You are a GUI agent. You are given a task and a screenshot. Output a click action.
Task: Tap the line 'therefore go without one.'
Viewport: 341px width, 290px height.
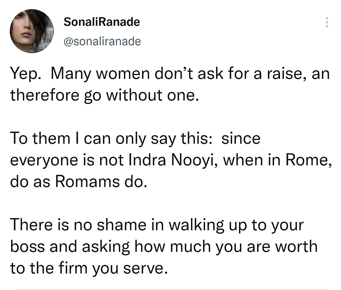point(104,95)
